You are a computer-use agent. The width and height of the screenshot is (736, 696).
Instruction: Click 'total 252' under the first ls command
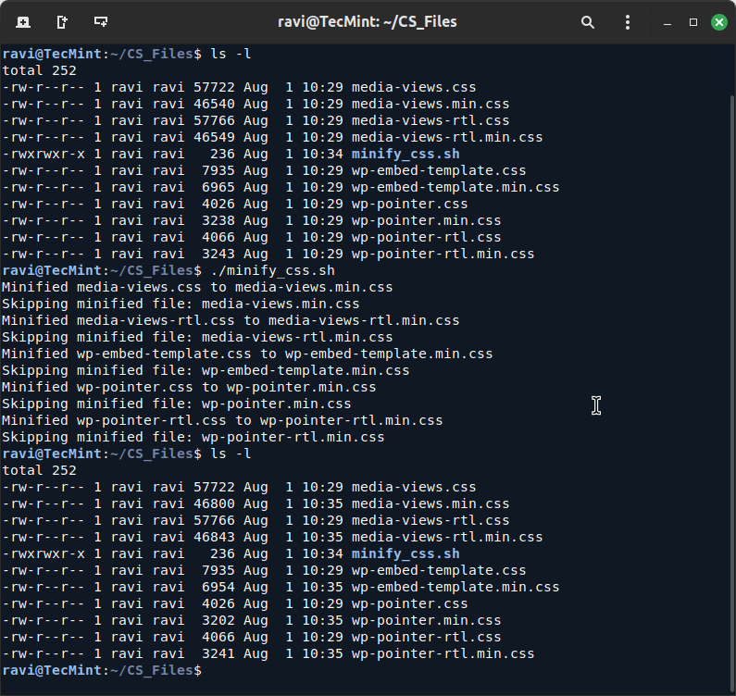[40, 70]
